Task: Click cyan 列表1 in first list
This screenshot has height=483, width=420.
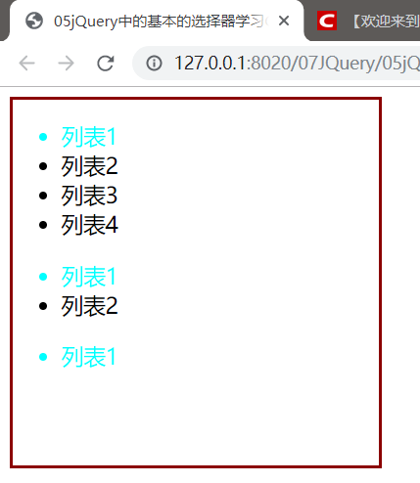Action: pyautogui.click(x=89, y=137)
